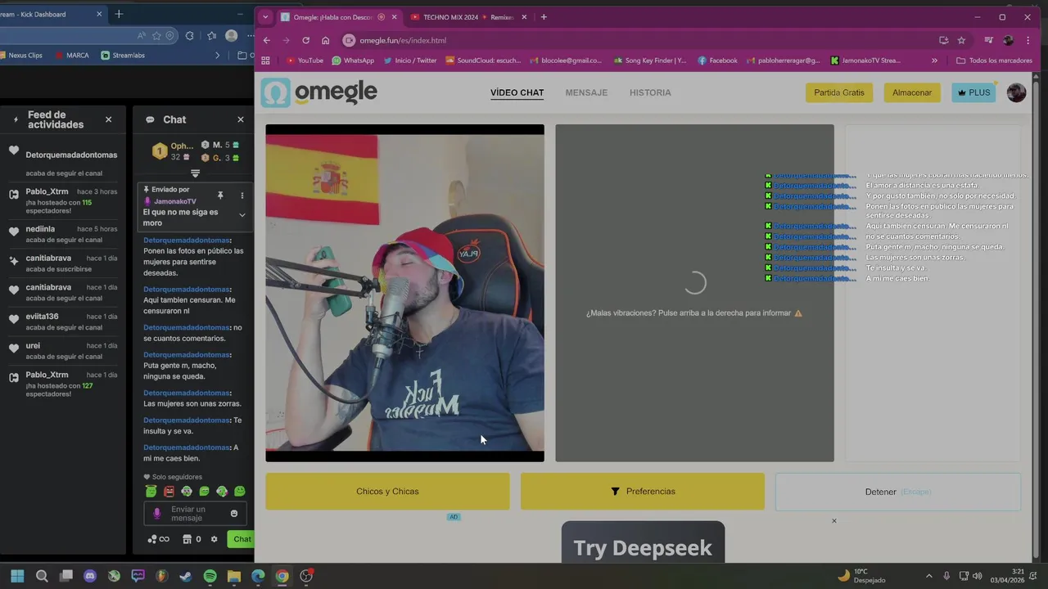Open the Chicos y Chicas gender selector
Screen dimensions: 1048x589
pyautogui.click(x=387, y=491)
